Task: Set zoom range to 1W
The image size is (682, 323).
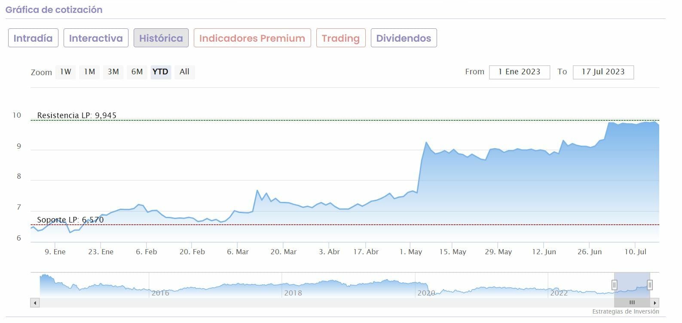Action: click(x=66, y=72)
